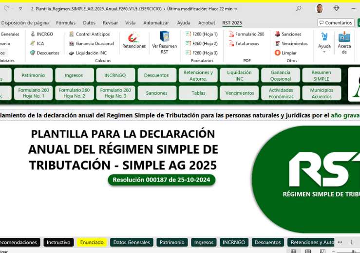This screenshot has height=253, width=360.
Task: Select the Enunciado sheet tab
Action: (92, 242)
